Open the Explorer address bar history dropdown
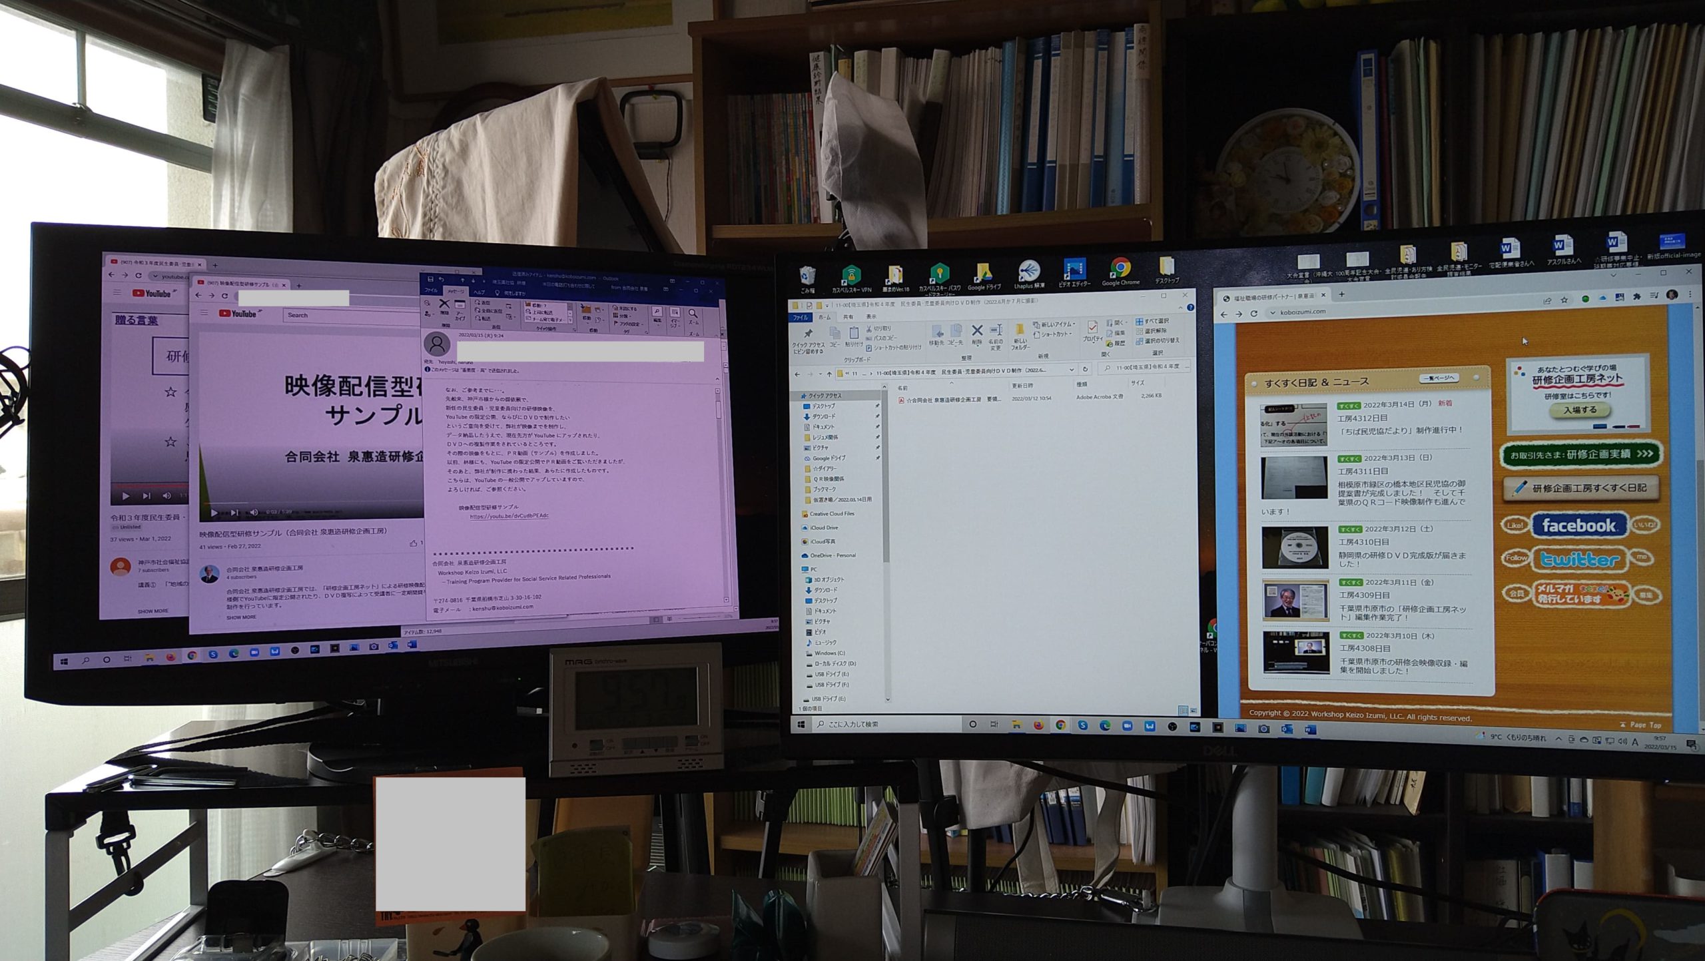This screenshot has width=1705, height=961. coord(1072,370)
